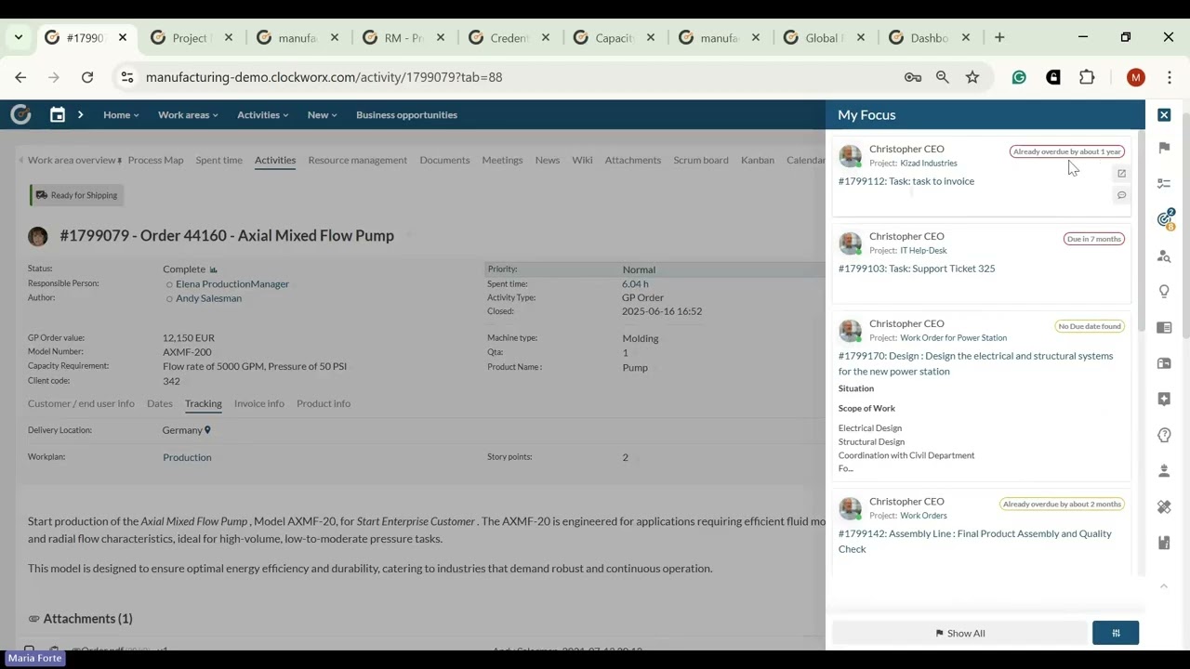Open the Kizad Industries project link
1190x669 pixels.
[x=929, y=164]
